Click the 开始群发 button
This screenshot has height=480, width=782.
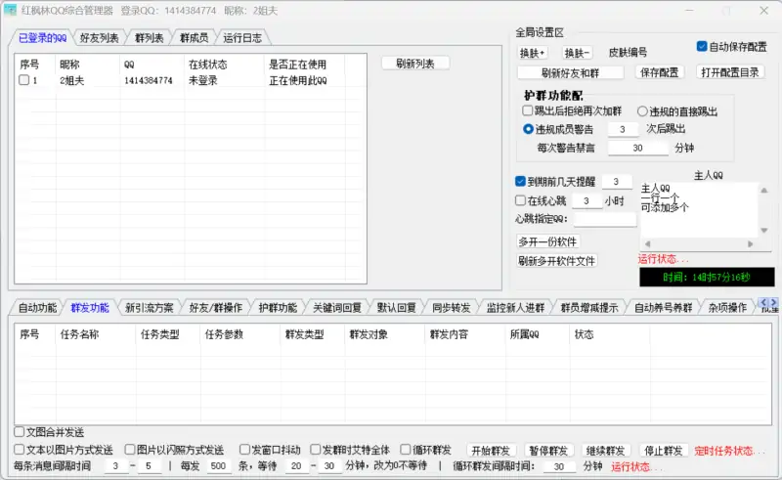click(491, 451)
